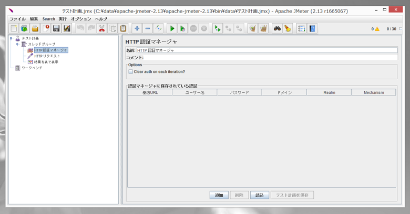Open the ファイル menu
410x214 pixels.
coord(18,19)
